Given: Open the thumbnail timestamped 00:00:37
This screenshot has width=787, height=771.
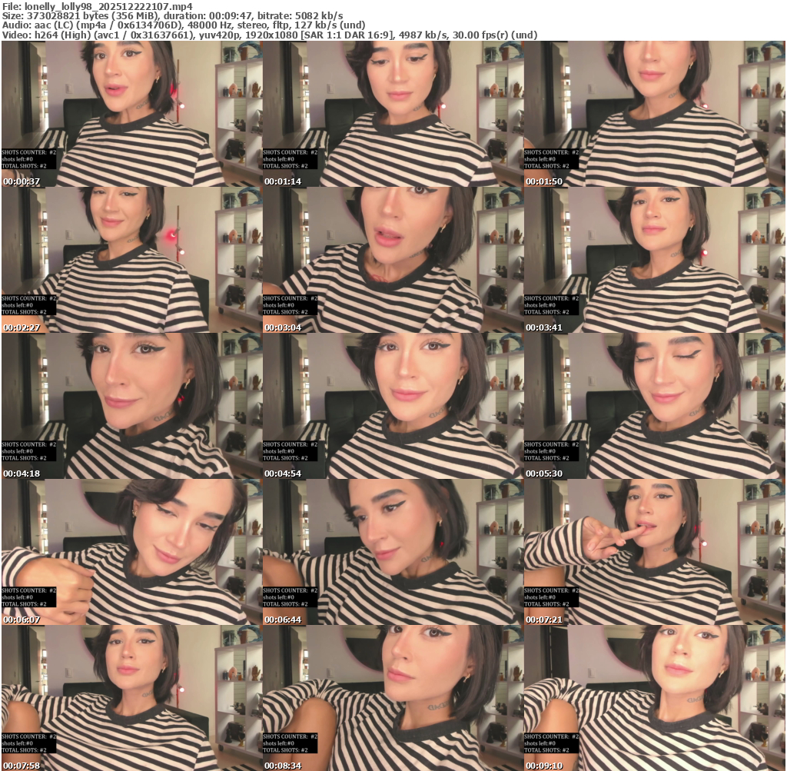Looking at the screenshot, I should (131, 114).
